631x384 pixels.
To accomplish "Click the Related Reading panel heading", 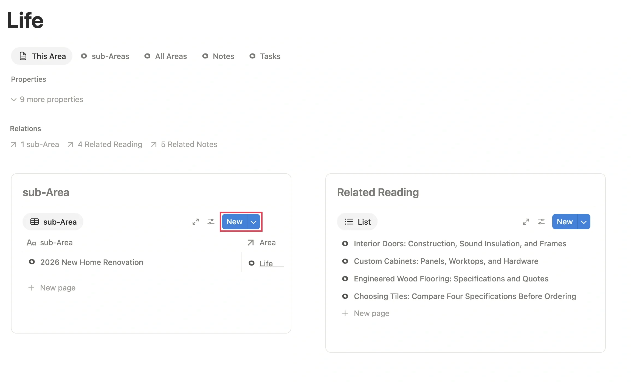I will tap(378, 192).
